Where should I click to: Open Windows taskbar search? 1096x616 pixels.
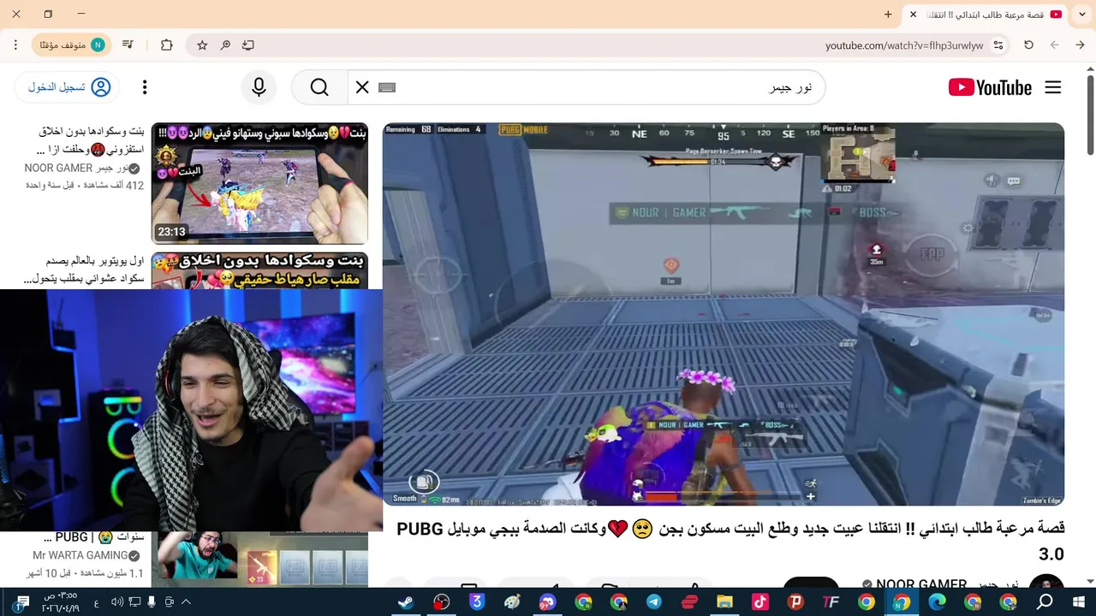(1045, 602)
